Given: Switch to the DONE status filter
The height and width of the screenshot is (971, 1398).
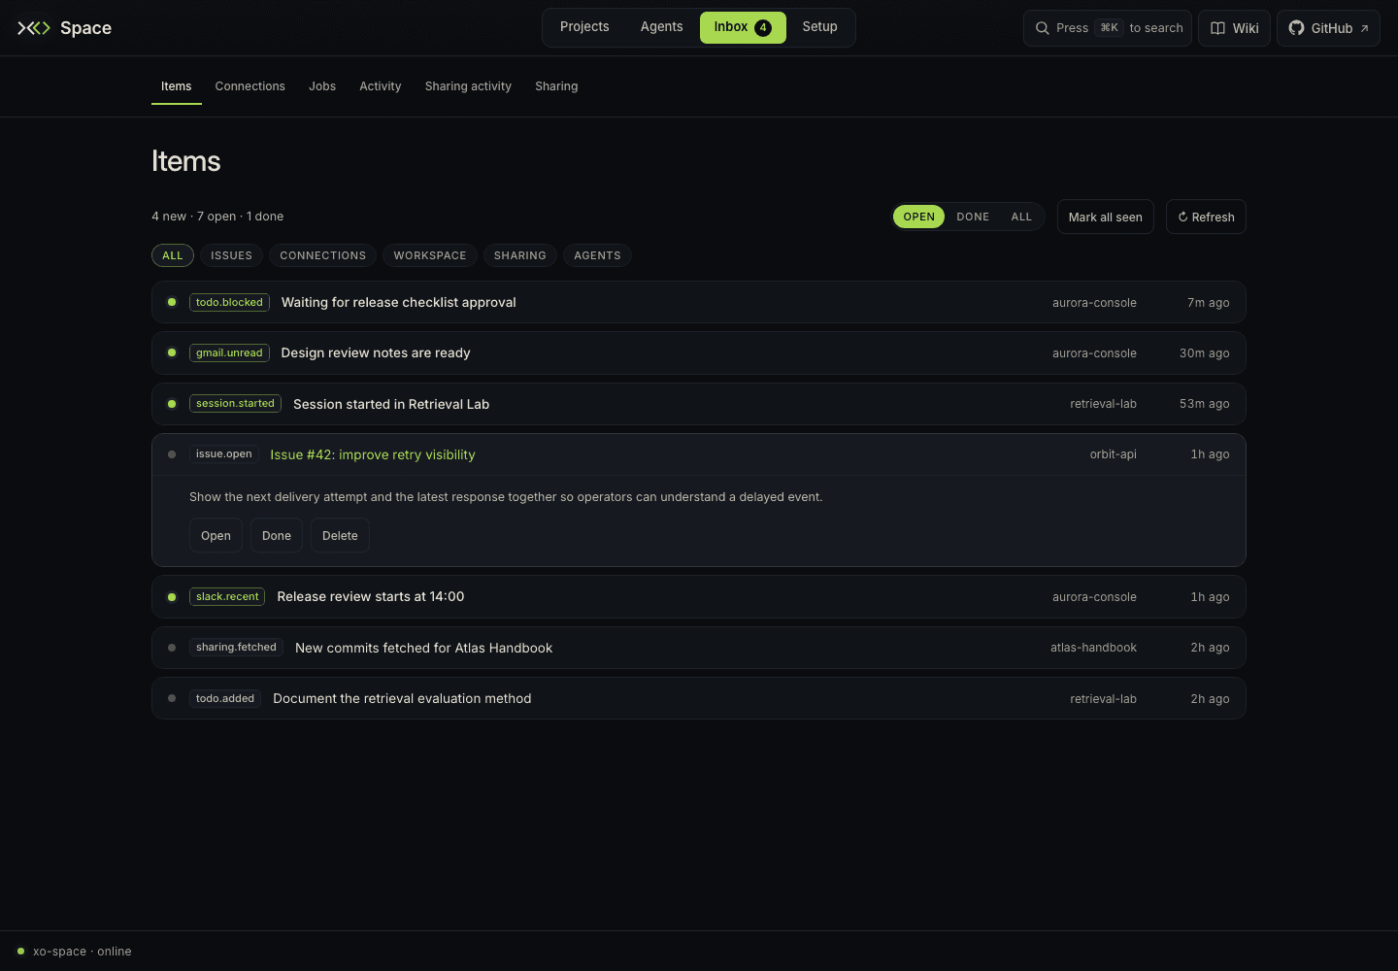Looking at the screenshot, I should click(973, 217).
